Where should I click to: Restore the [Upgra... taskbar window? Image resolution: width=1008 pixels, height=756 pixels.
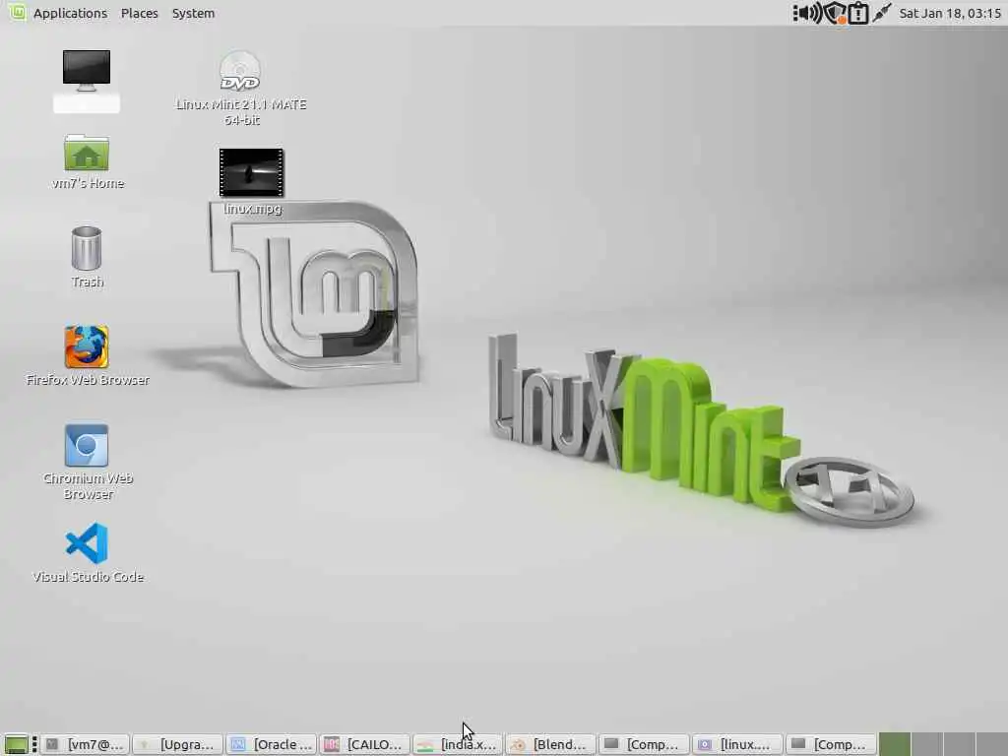[178, 744]
